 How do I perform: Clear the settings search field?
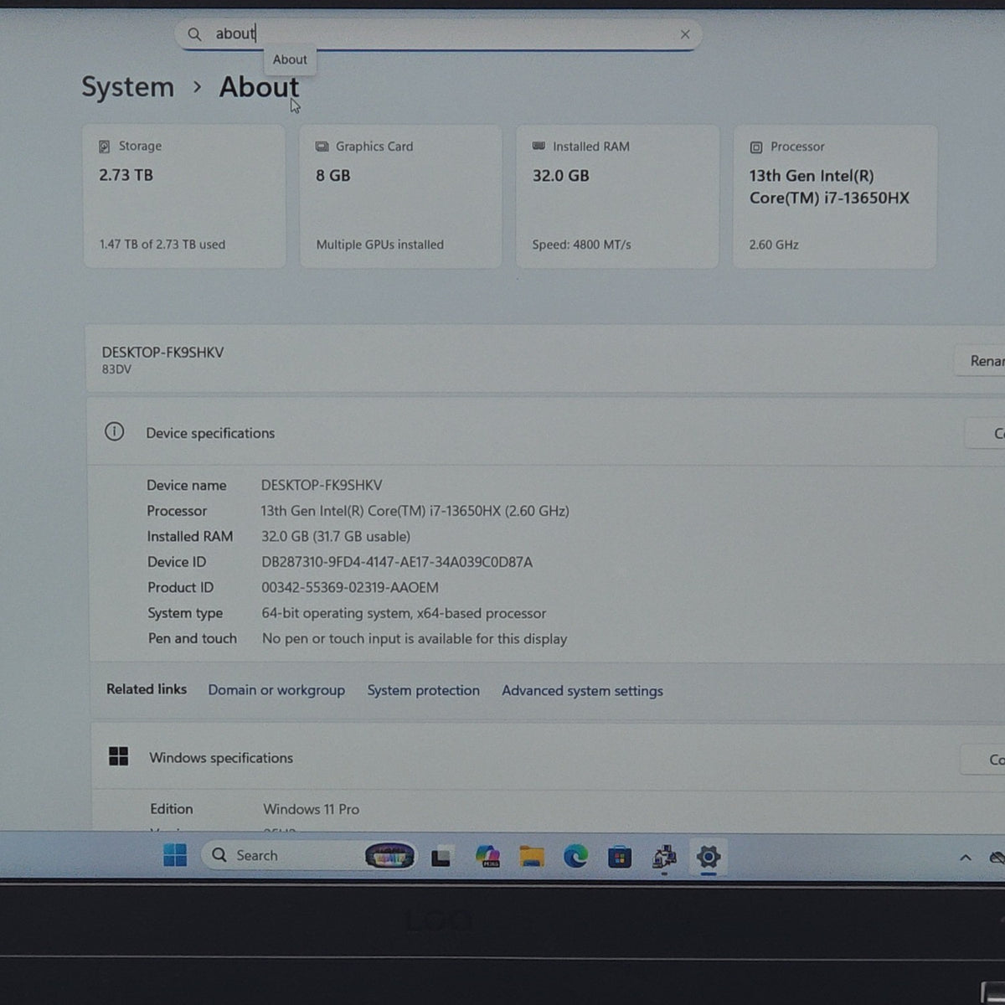pos(685,34)
